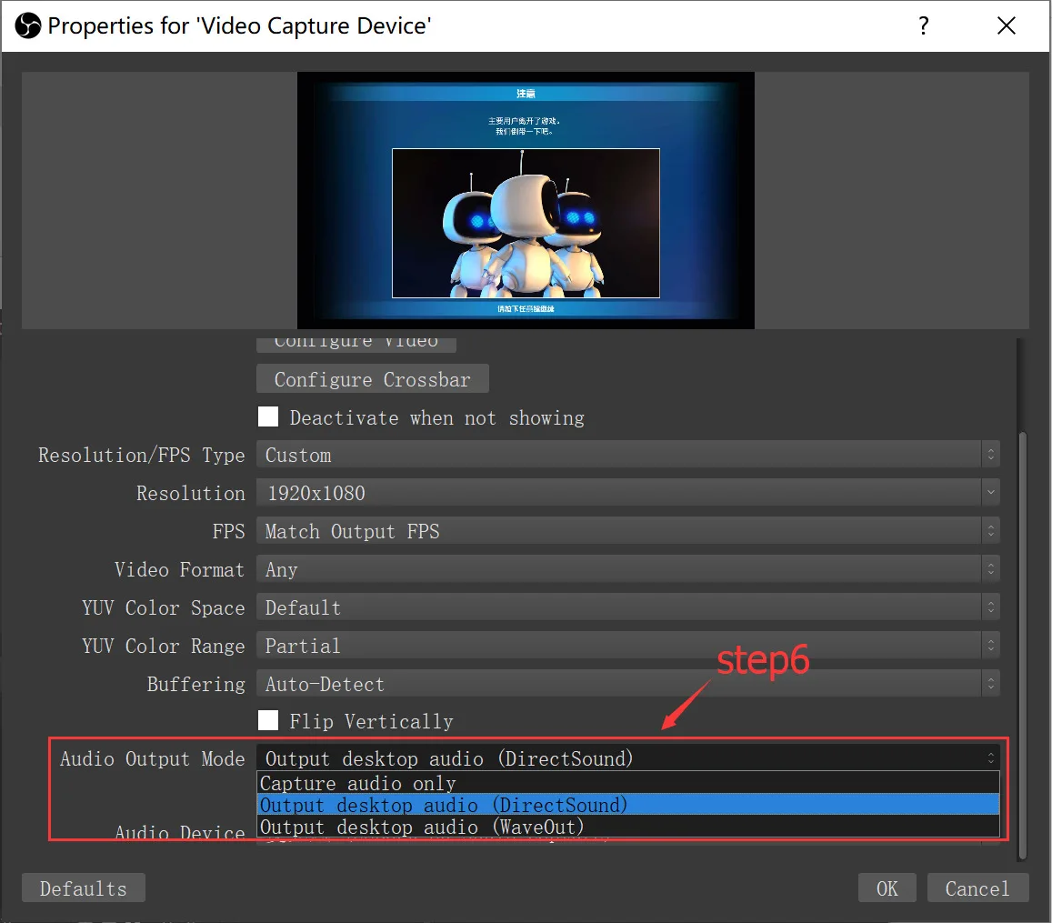Close the Properties dialog window
The height and width of the screenshot is (923, 1052).
click(1006, 26)
